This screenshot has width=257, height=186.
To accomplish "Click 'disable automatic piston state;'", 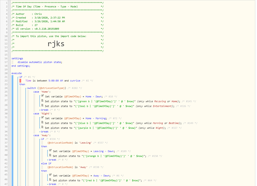I will 40,62.
